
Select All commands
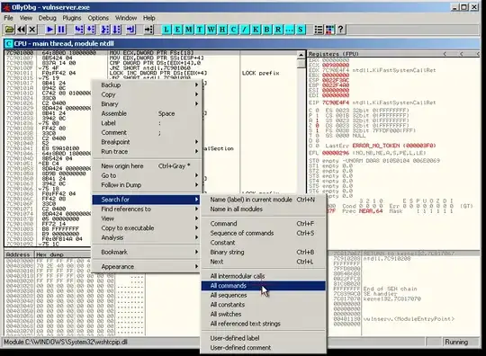click(x=263, y=286)
